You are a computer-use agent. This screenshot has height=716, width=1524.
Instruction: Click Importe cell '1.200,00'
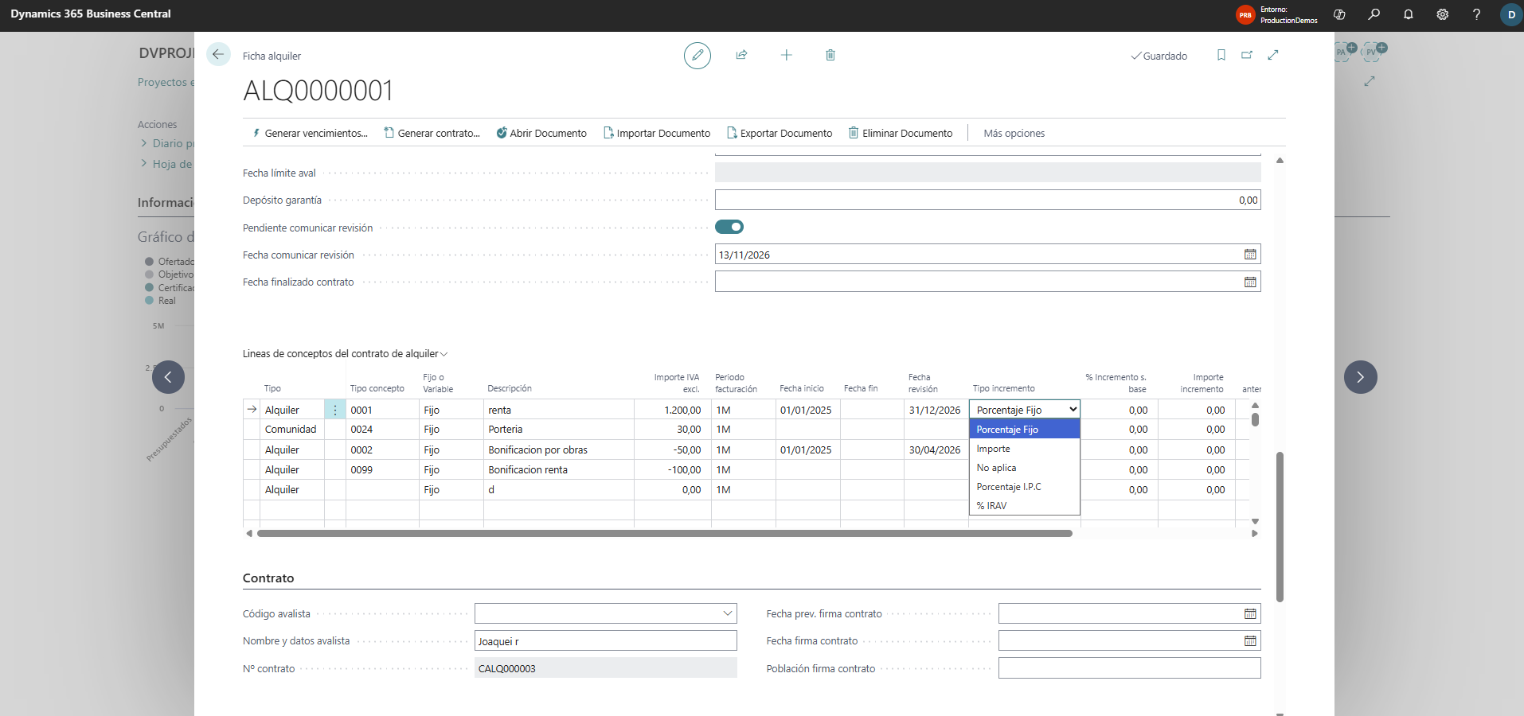673,410
